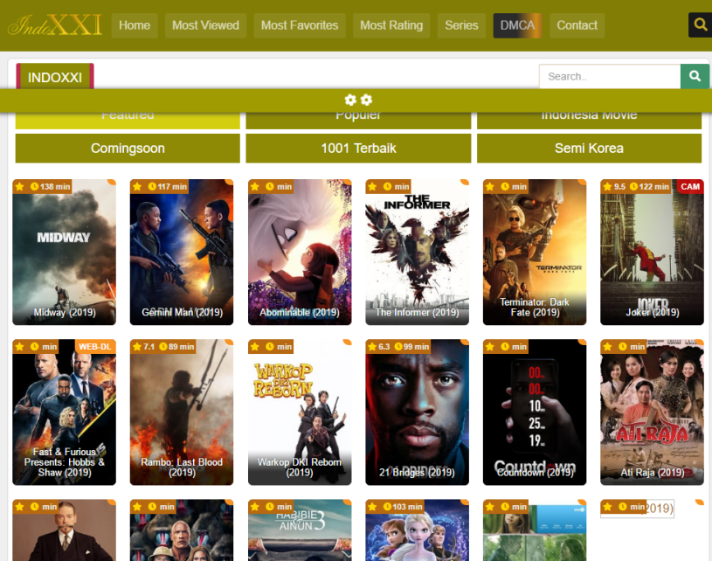Go to the Series menu item
This screenshot has width=712, height=561.
tap(461, 25)
